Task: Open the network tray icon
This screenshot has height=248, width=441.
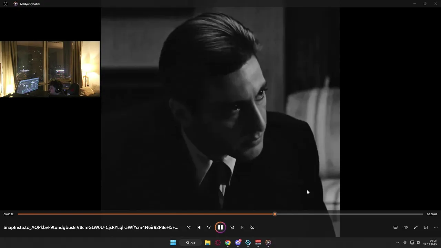Action: [x=412, y=242]
